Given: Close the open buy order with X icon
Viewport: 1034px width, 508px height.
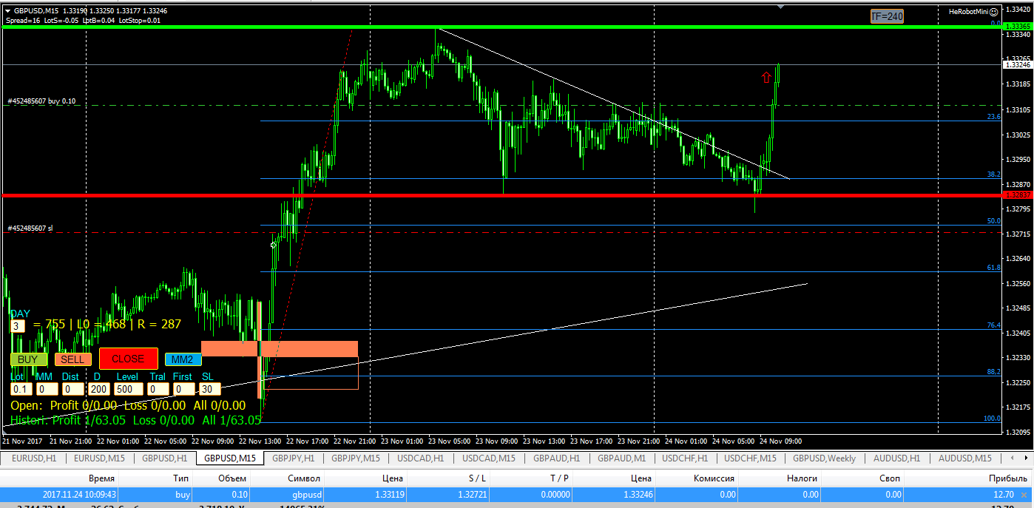Looking at the screenshot, I should pos(1025,494).
